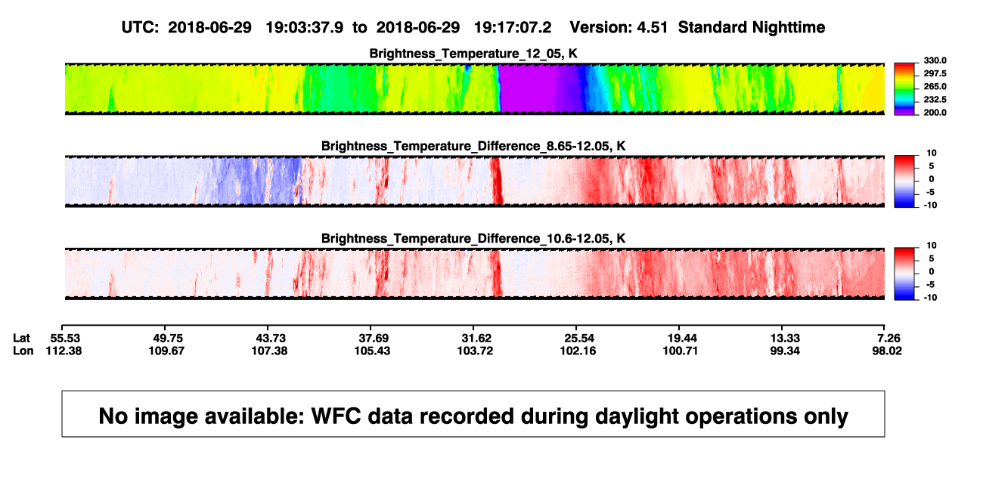Click latitude value 49.75

(167, 338)
